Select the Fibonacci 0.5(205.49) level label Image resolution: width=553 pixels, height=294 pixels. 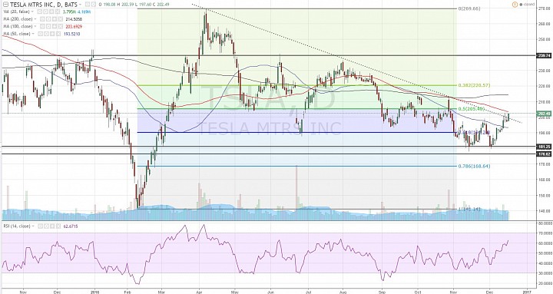click(472, 108)
